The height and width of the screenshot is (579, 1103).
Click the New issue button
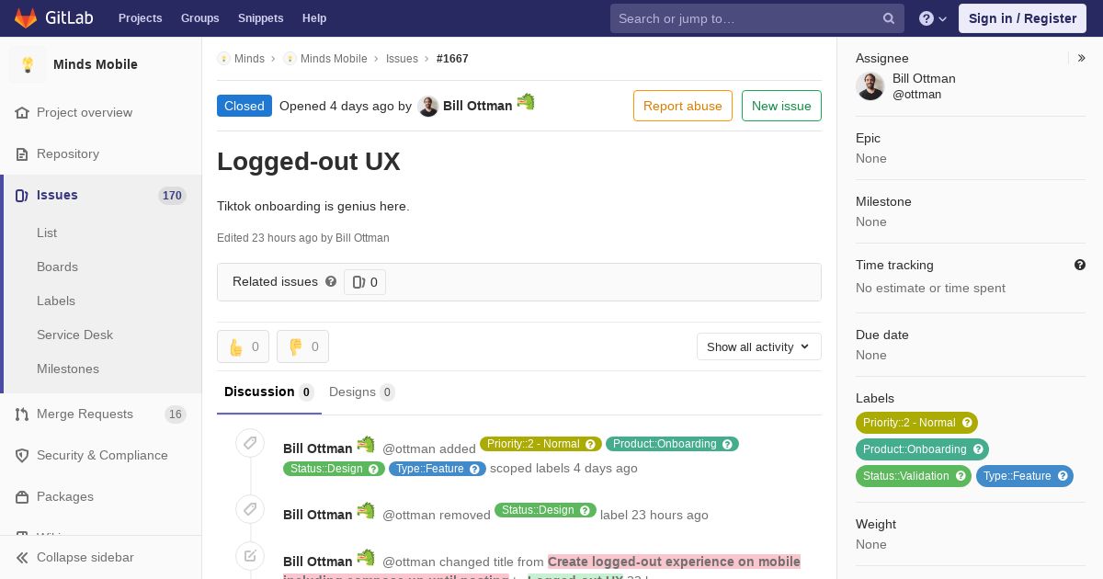(x=781, y=106)
